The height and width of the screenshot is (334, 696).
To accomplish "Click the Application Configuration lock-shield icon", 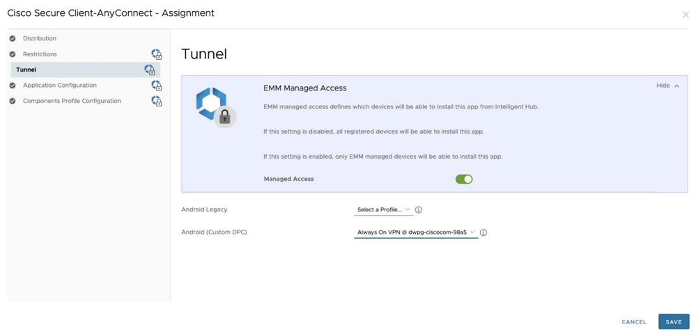I will click(x=157, y=86).
